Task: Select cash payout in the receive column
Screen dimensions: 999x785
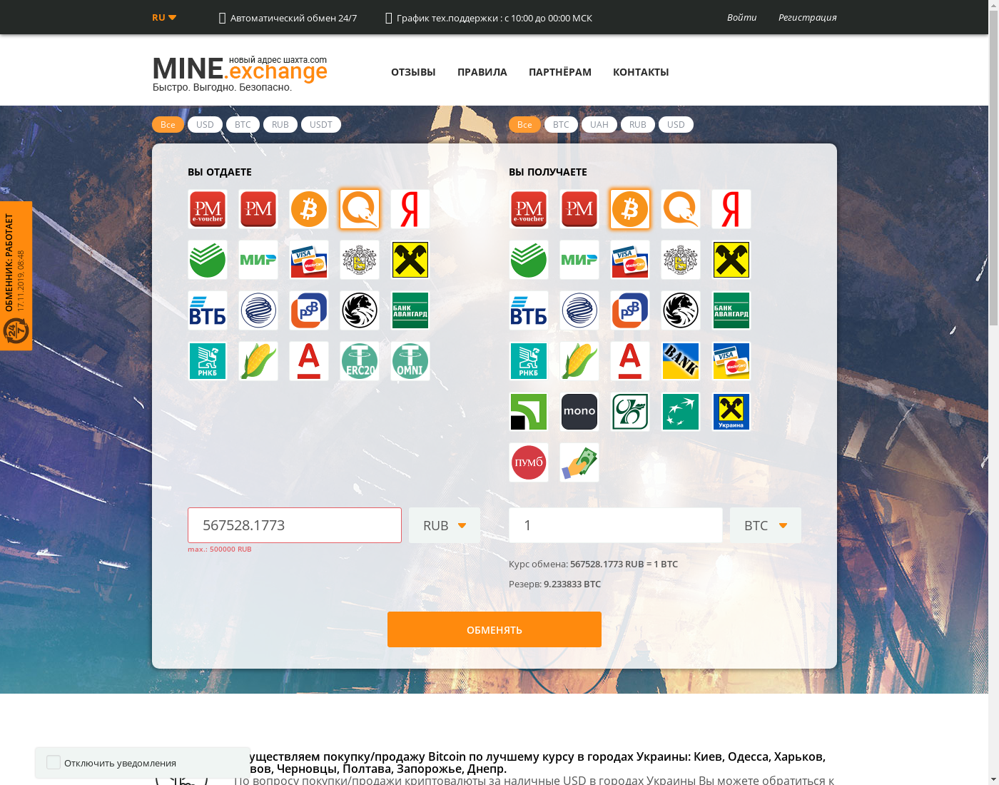Action: tap(579, 462)
